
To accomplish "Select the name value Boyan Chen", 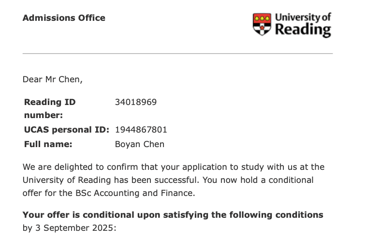I will point(139,144).
